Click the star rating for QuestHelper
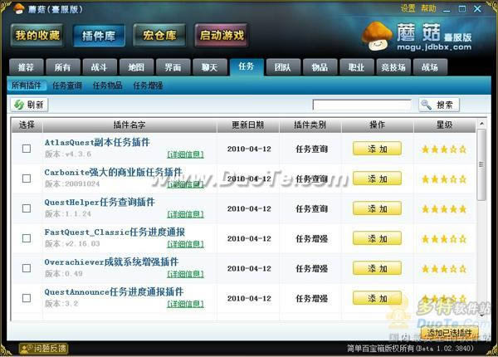Image resolution: width=498 pixels, height=357 pixels. [444, 209]
